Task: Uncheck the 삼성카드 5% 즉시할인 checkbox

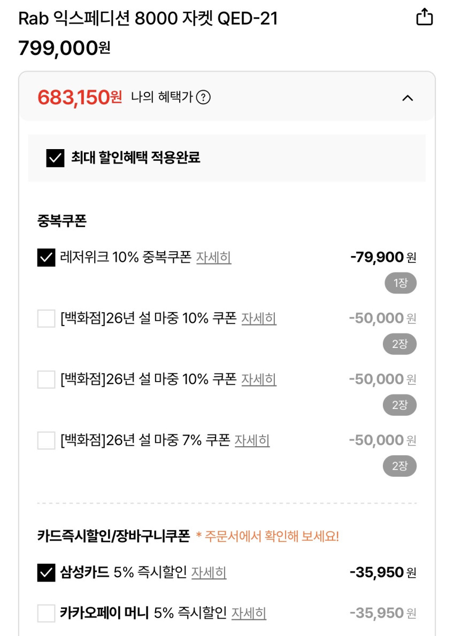Action: (x=47, y=573)
